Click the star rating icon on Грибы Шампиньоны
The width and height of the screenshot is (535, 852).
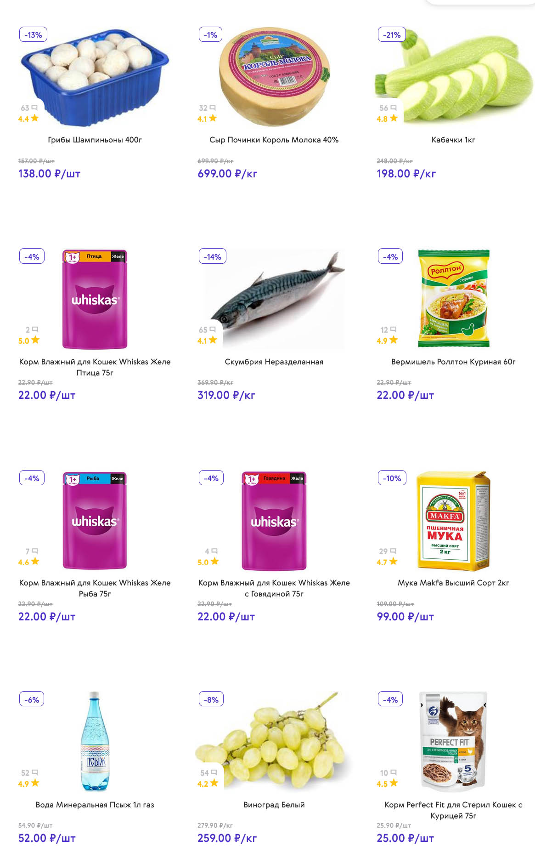pos(35,119)
